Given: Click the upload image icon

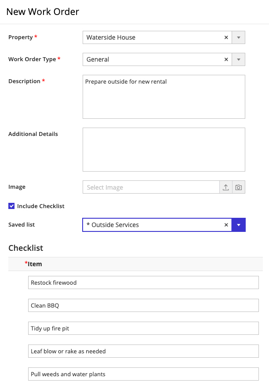Looking at the screenshot, I should (x=225, y=187).
